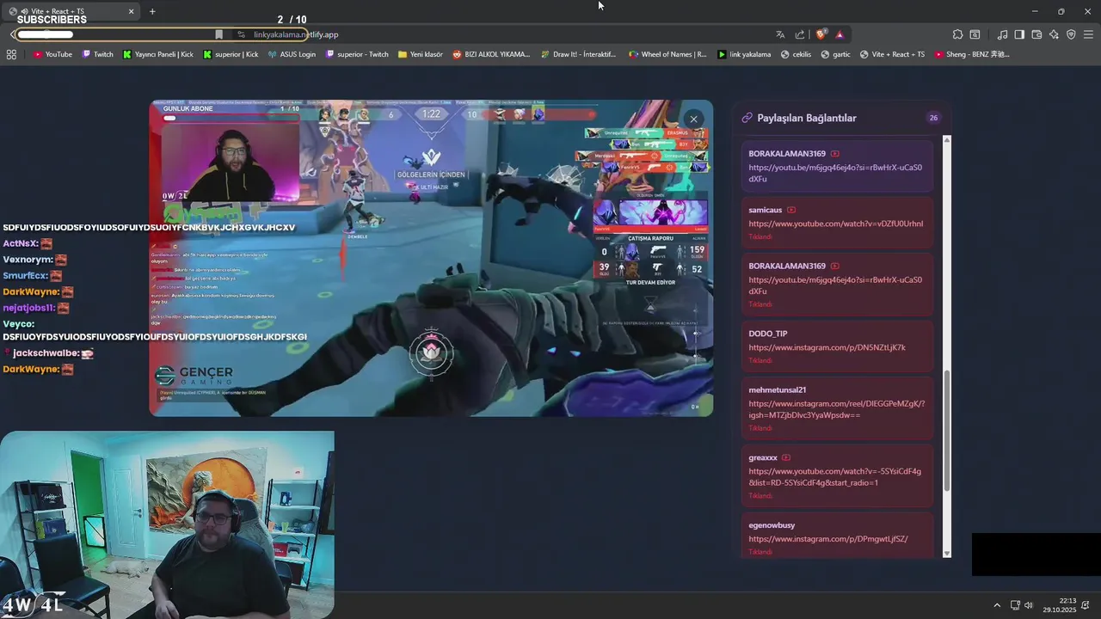This screenshot has height=619, width=1101.
Task: Open greaxxx YouTube watch link
Action: 834,477
